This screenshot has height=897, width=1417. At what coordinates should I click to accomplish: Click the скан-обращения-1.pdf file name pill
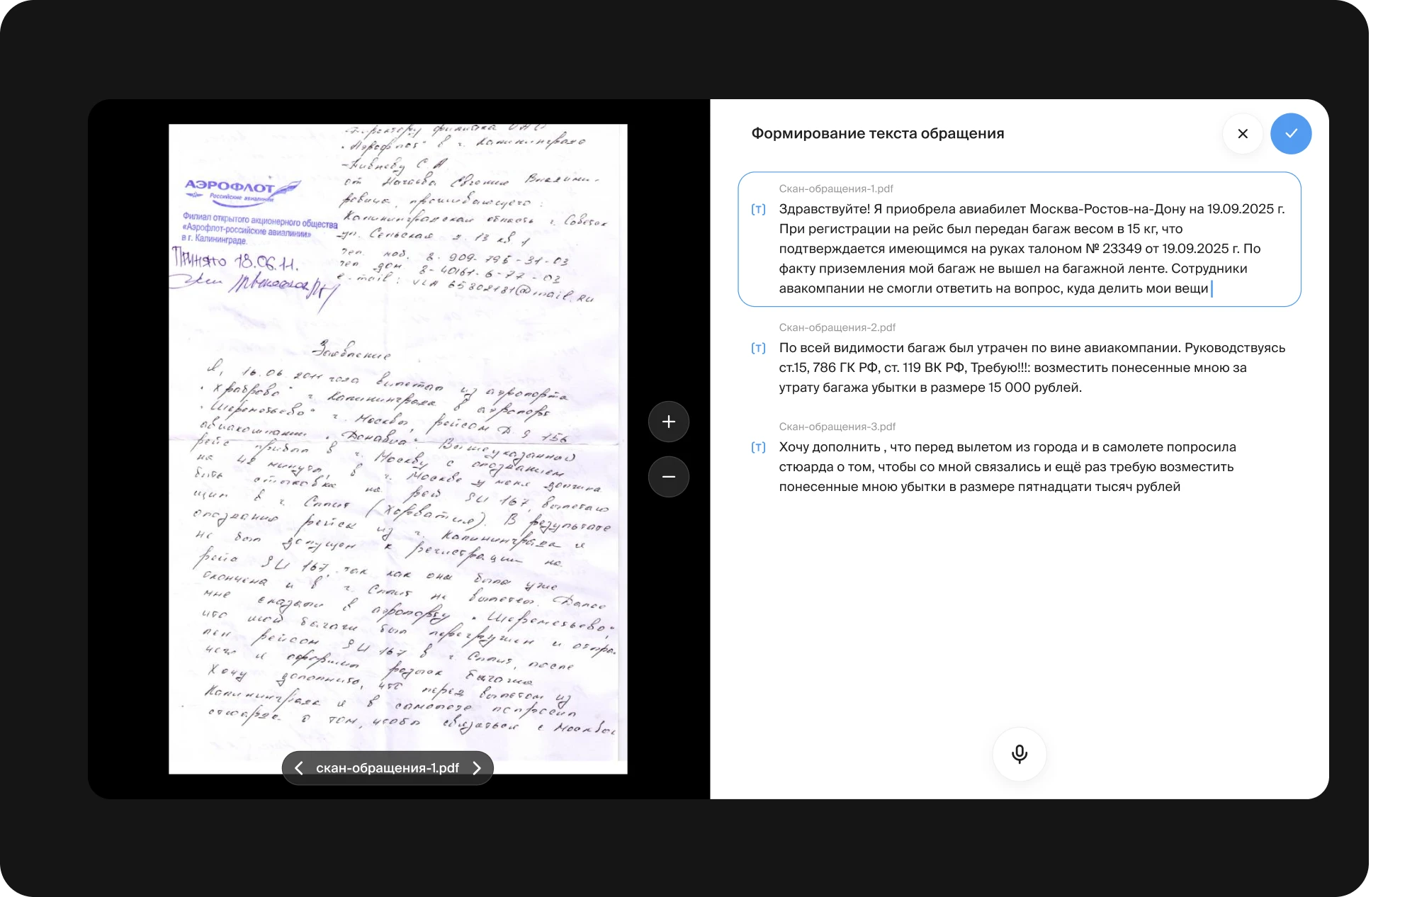(x=388, y=768)
